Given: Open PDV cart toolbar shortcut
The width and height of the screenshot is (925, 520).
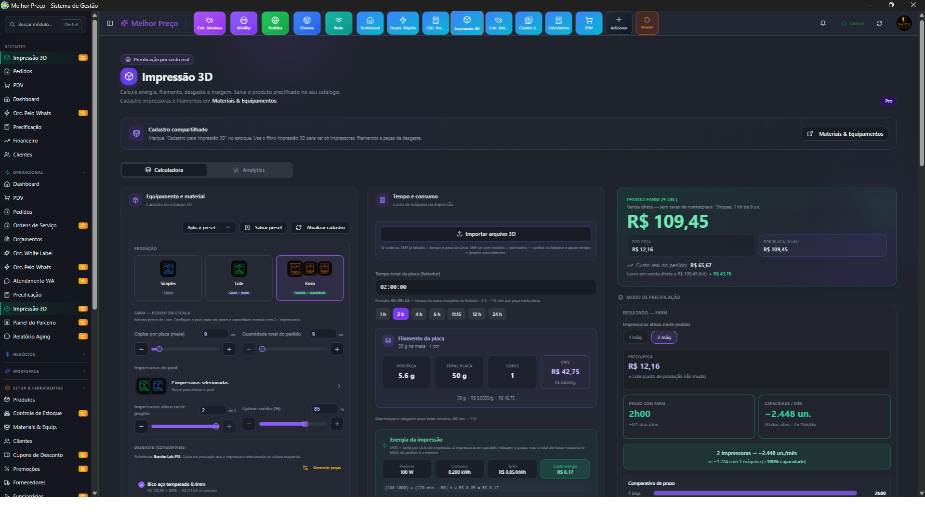Looking at the screenshot, I should (589, 23).
